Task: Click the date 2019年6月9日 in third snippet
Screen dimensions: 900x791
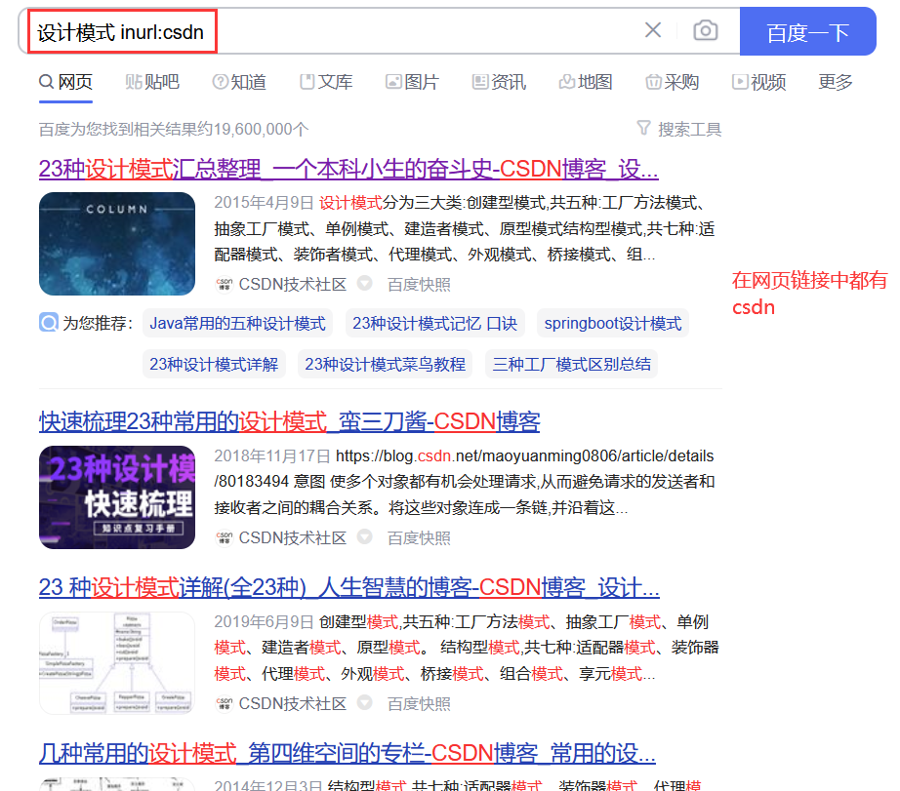Action: pos(264,622)
